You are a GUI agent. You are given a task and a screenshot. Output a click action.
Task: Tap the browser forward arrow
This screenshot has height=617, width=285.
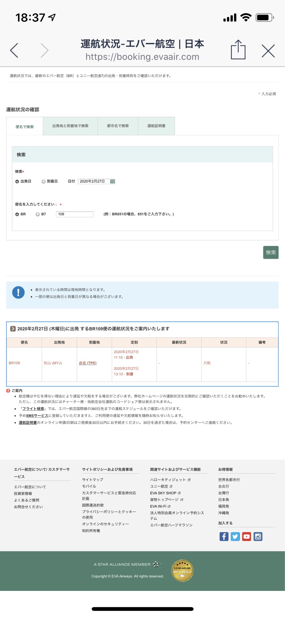(x=44, y=50)
